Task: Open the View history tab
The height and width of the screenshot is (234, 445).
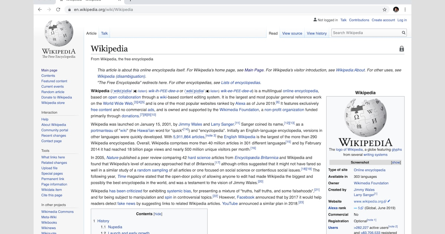Action: click(316, 33)
